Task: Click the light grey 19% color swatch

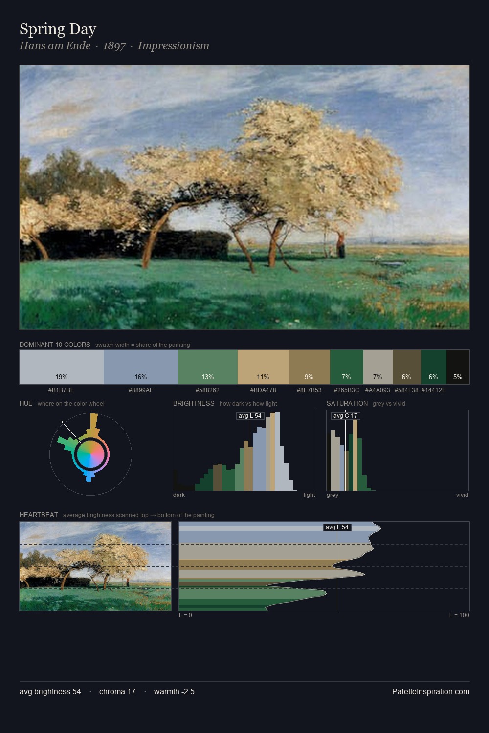Action: (x=62, y=367)
